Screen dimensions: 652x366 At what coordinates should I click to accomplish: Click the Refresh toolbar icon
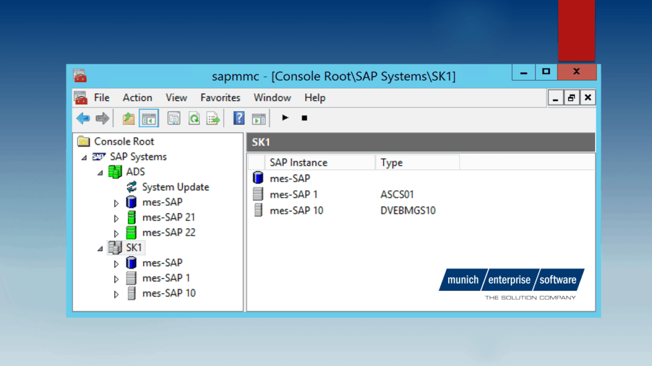(194, 118)
